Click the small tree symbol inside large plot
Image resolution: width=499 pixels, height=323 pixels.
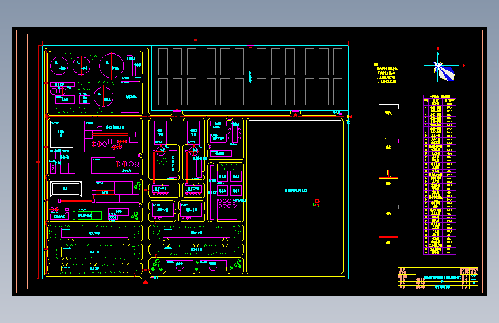(x=317, y=203)
